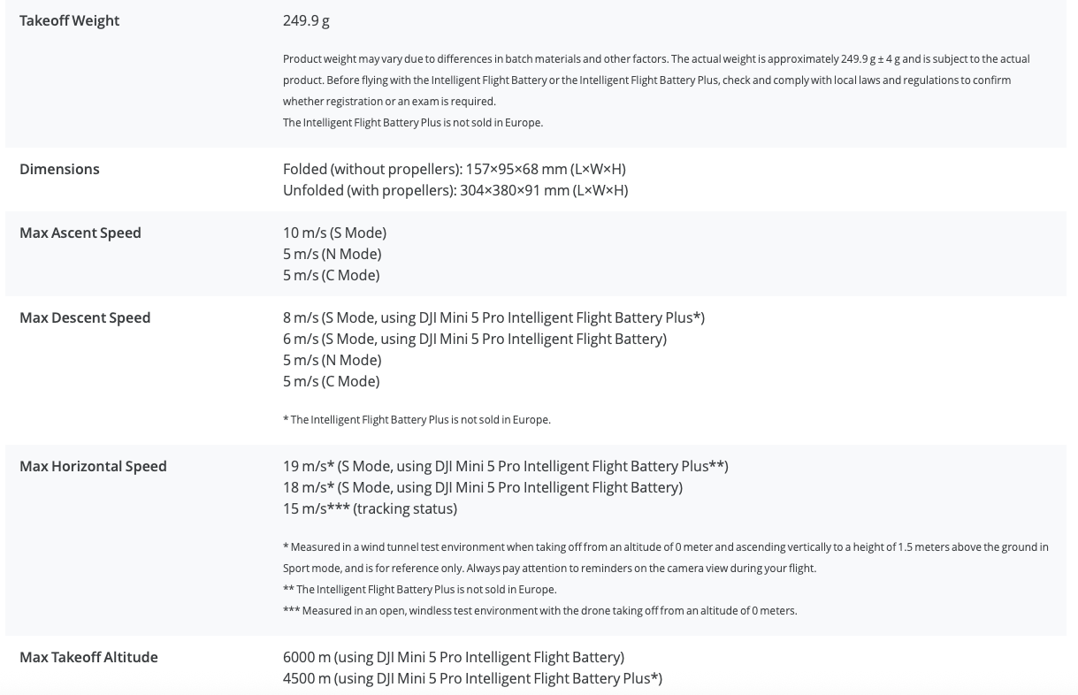Viewport: 1078px width, 695px height.
Task: Click the Folded (without propellers) dimensions line
Action: [x=454, y=169]
